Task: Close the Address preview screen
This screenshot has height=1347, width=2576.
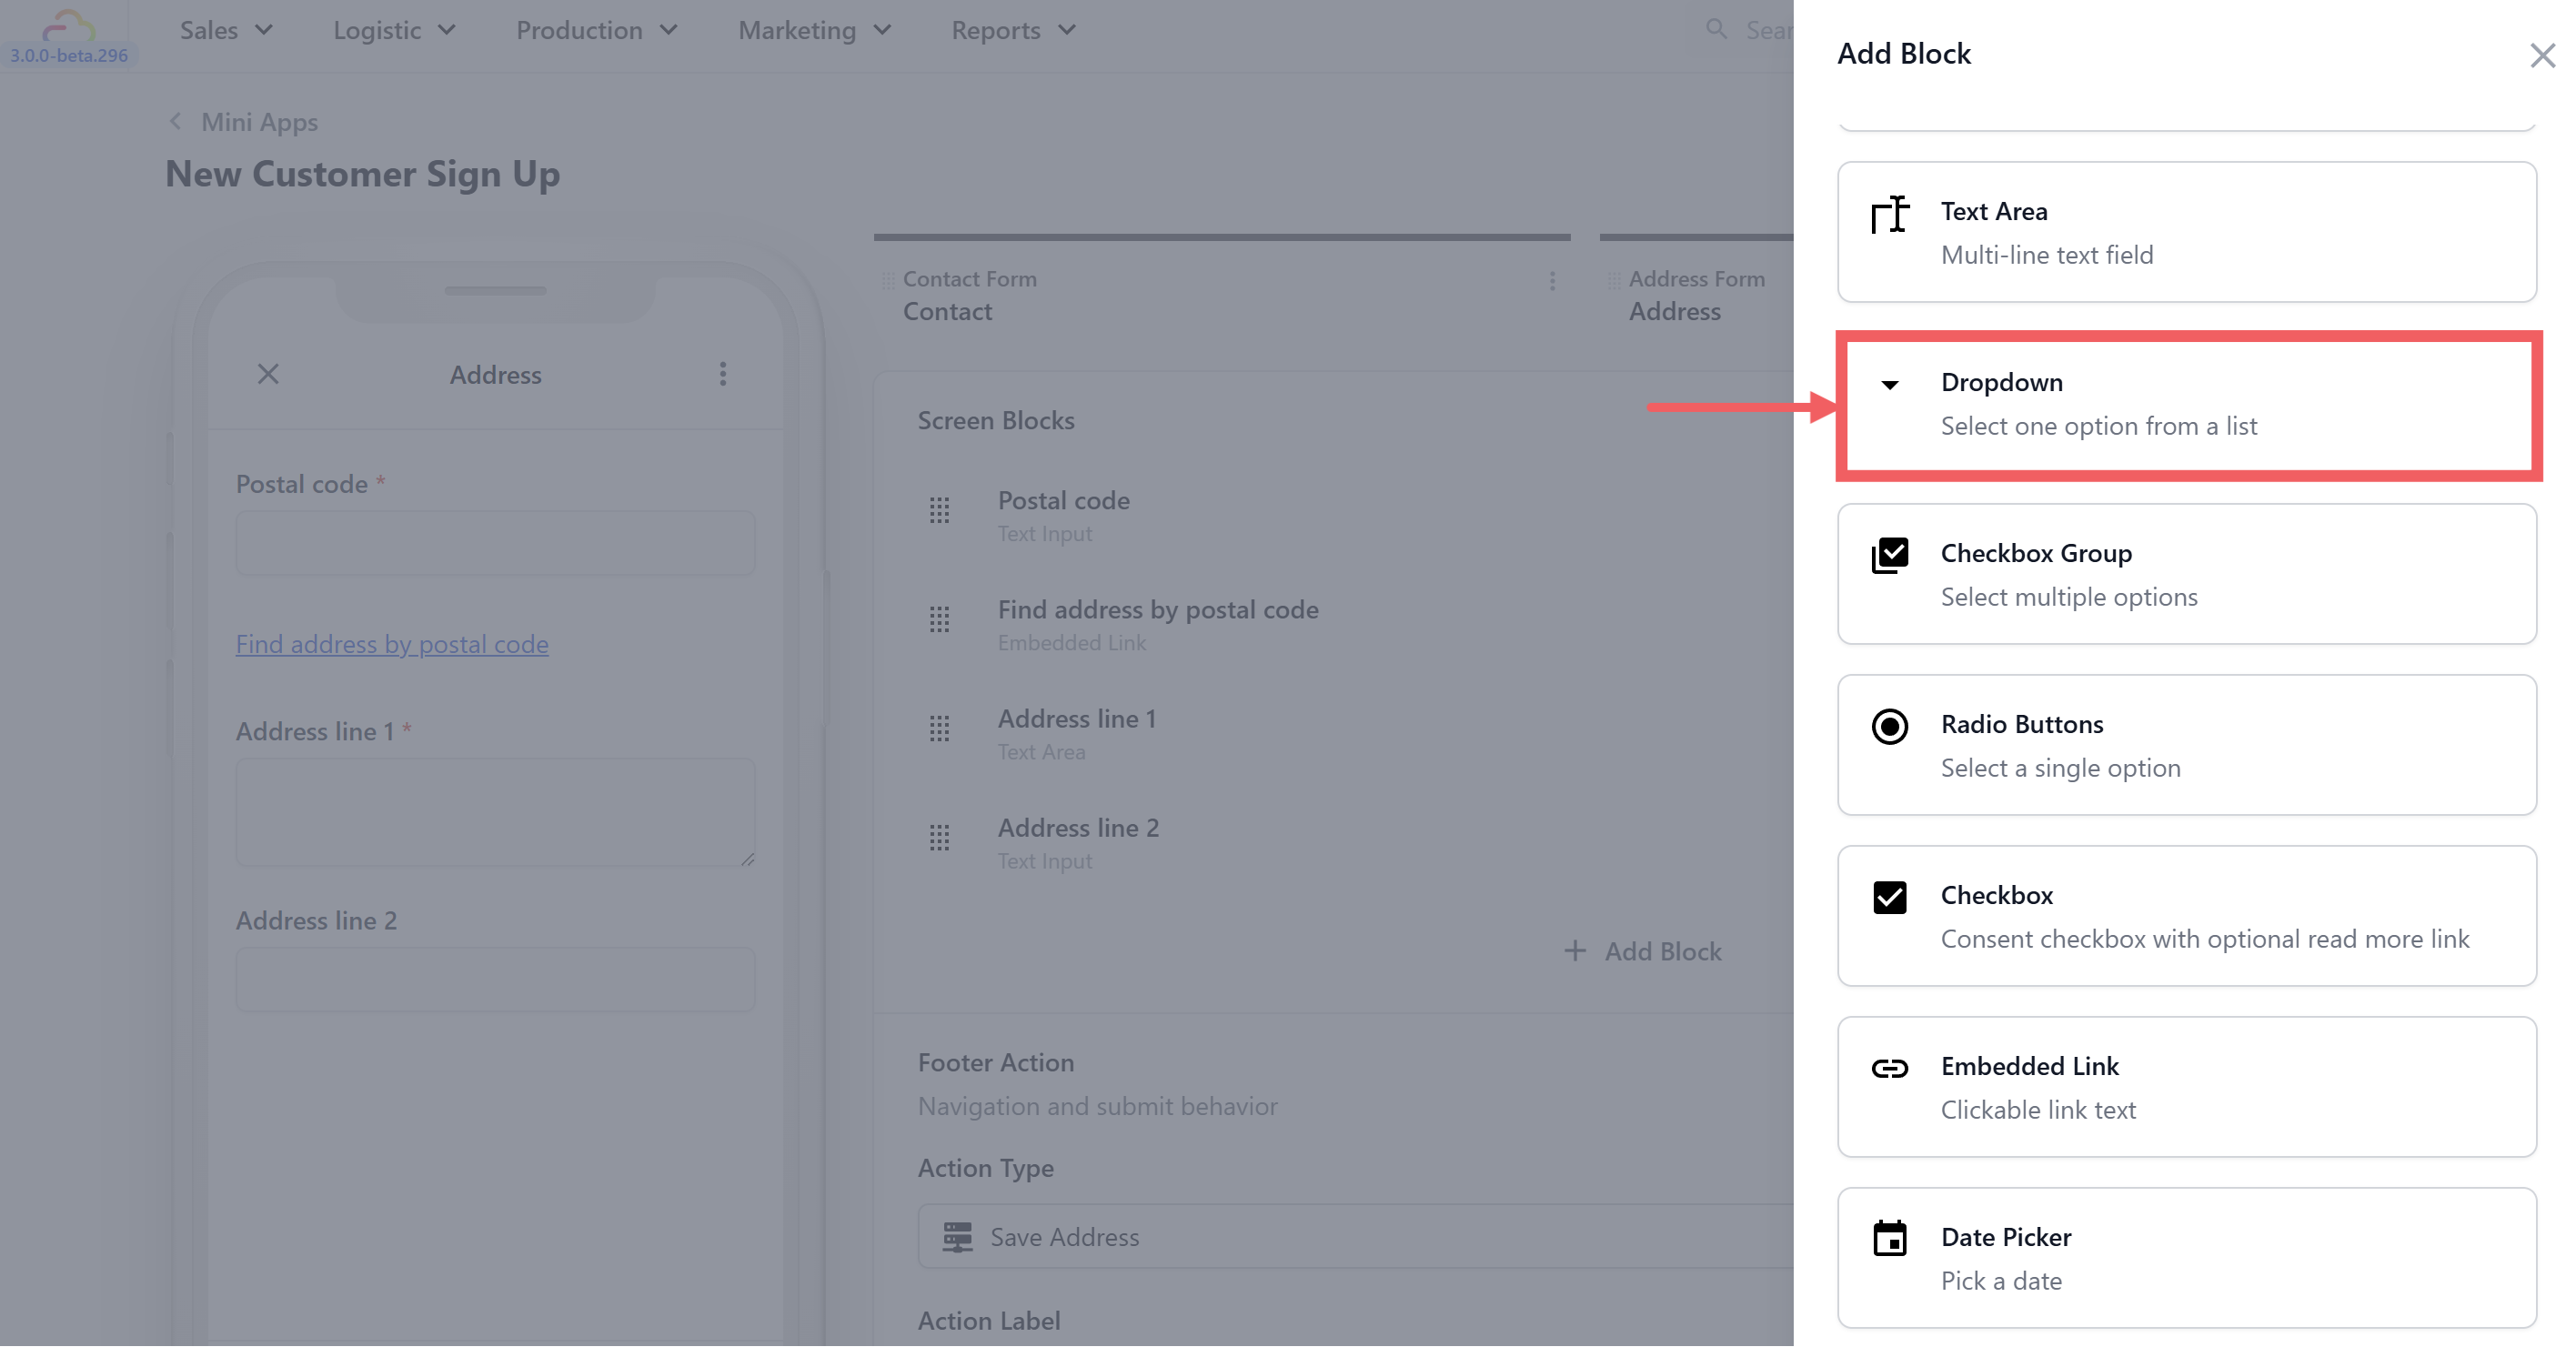Action: [x=268, y=375]
